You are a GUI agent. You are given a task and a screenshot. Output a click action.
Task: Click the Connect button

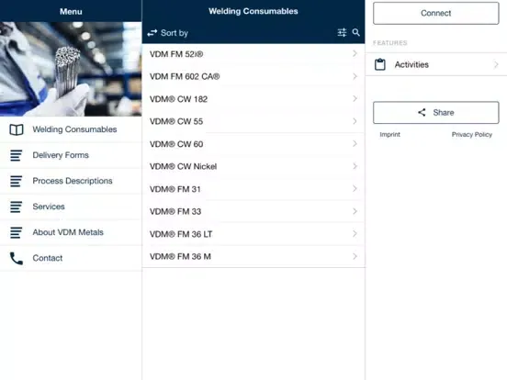pyautogui.click(x=436, y=13)
